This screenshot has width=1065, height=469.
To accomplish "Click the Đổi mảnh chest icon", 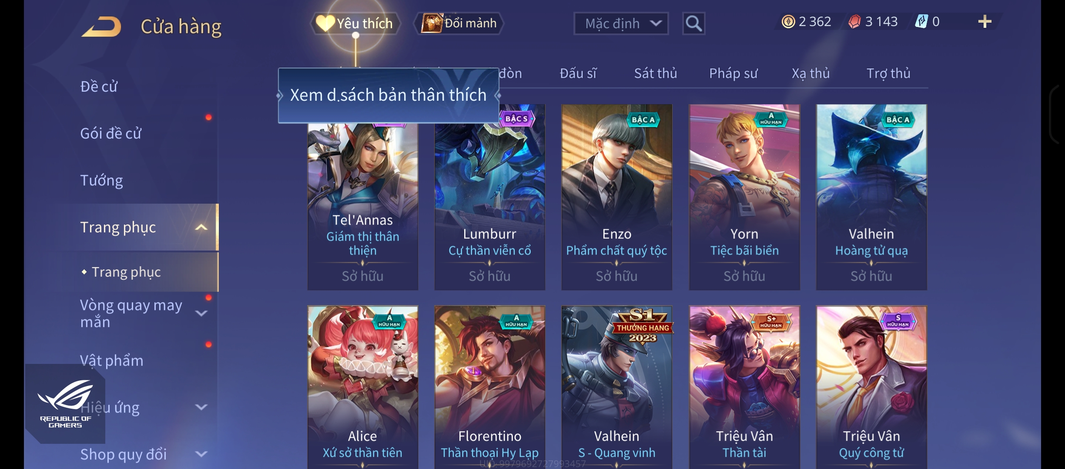I will (432, 23).
